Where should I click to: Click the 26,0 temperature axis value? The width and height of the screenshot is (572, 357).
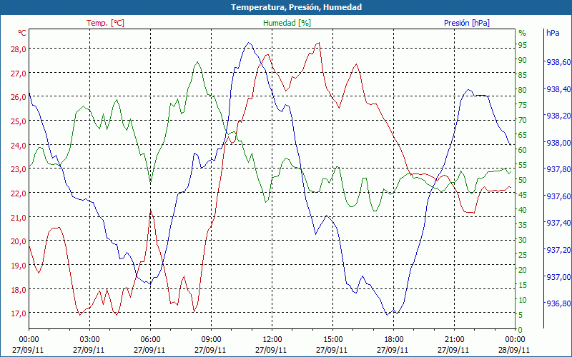pyautogui.click(x=19, y=97)
